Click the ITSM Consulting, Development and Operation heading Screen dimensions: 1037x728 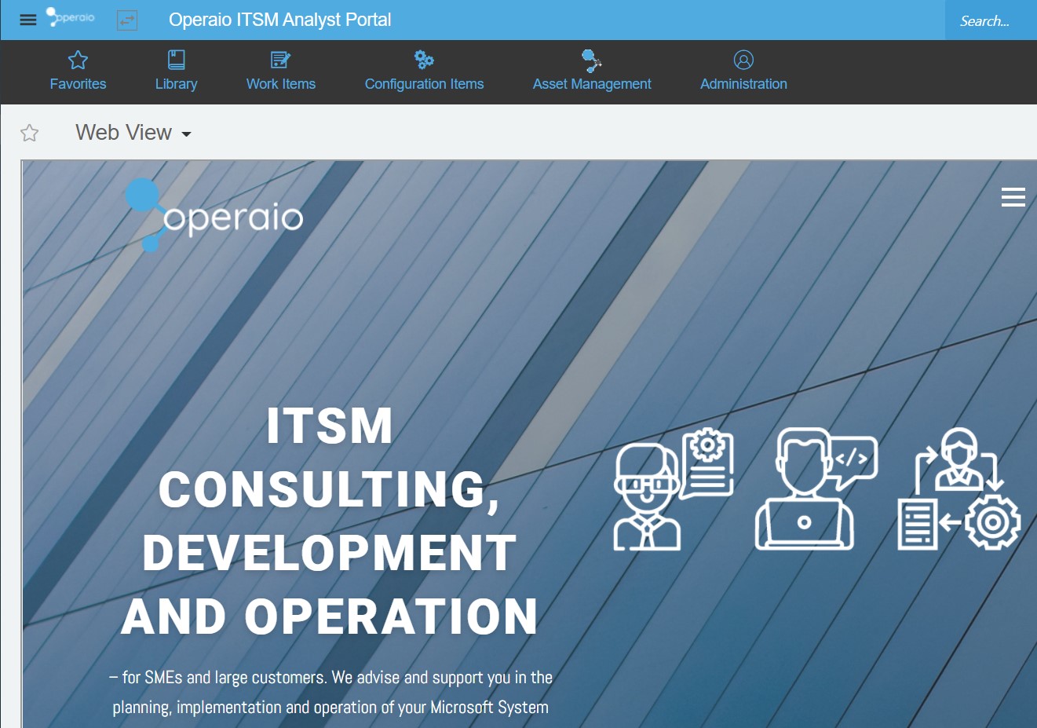coord(330,520)
